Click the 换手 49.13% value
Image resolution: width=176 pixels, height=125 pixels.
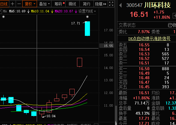[143, 113]
